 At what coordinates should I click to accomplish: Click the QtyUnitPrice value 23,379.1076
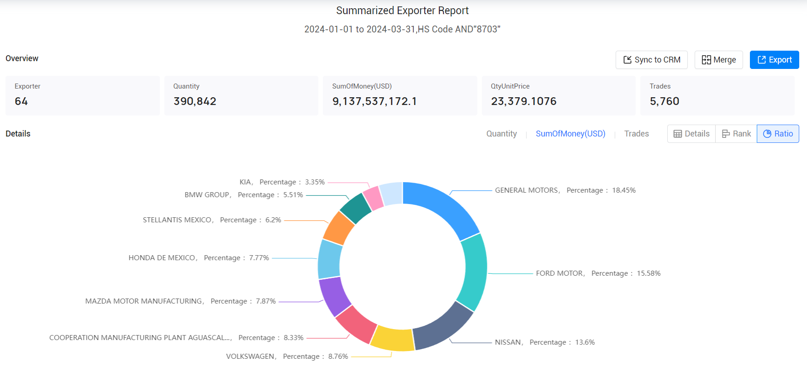click(524, 101)
